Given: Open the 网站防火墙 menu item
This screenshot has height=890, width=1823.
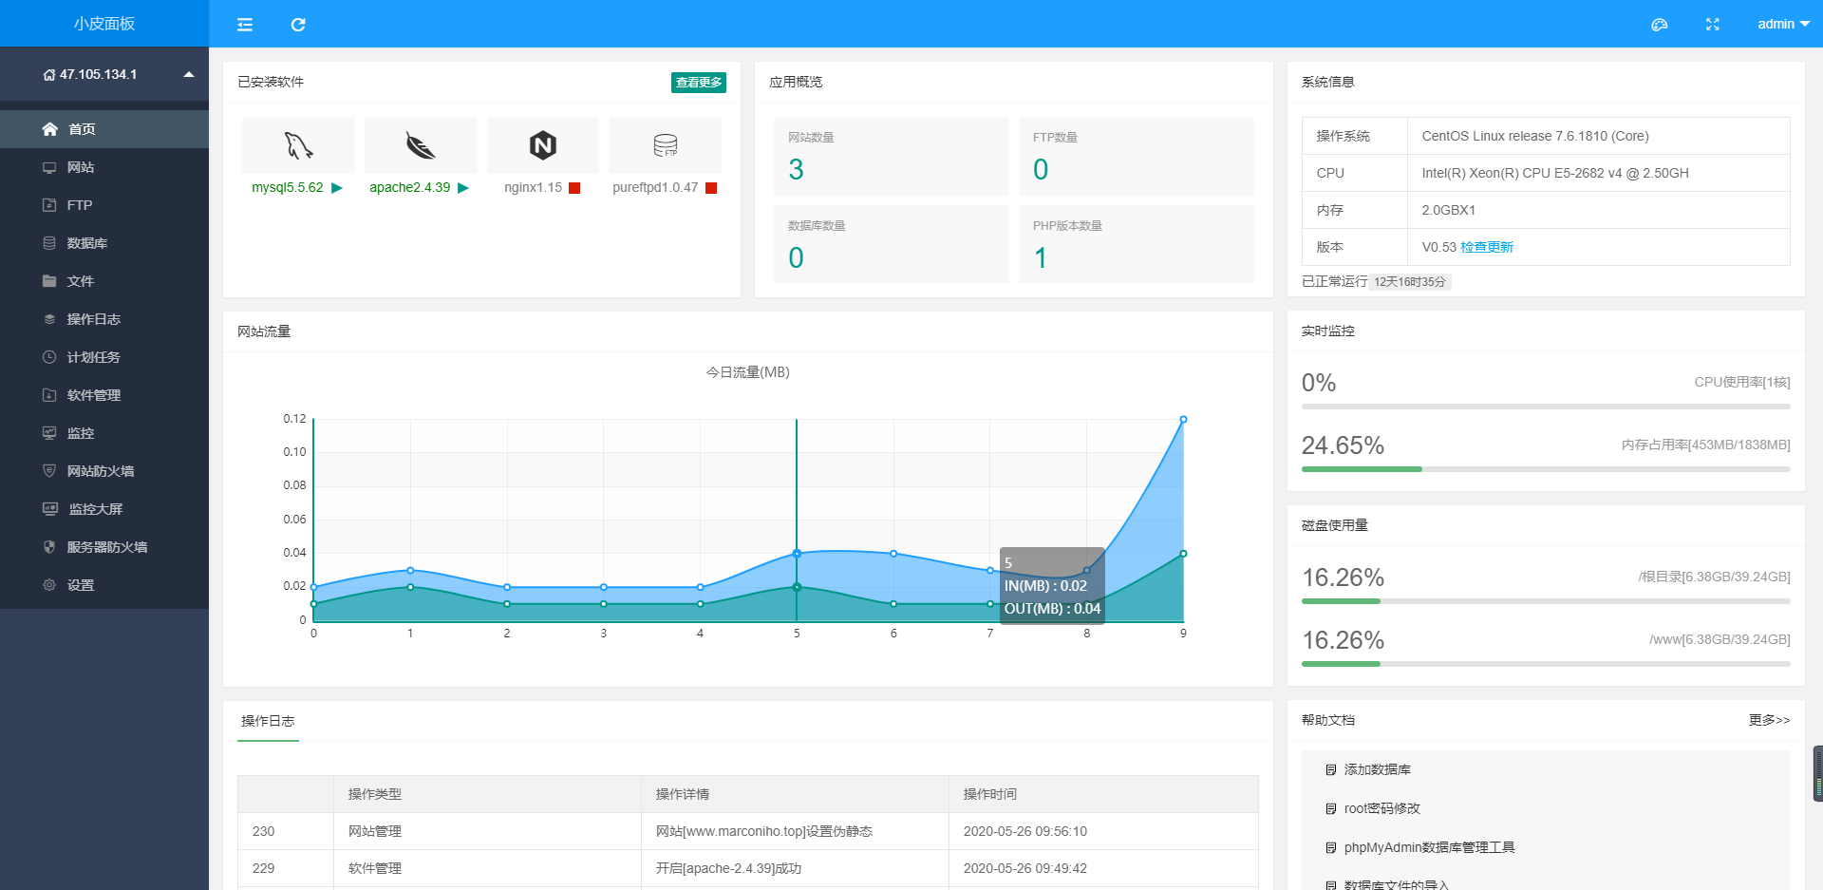Looking at the screenshot, I should (x=104, y=471).
